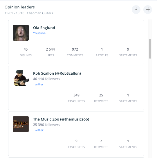Click the 25 retweets count

(x=101, y=95)
